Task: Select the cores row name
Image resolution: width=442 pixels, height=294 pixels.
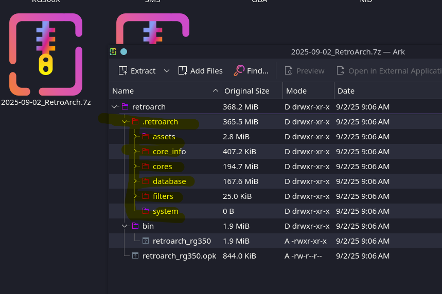Action: pos(163,167)
